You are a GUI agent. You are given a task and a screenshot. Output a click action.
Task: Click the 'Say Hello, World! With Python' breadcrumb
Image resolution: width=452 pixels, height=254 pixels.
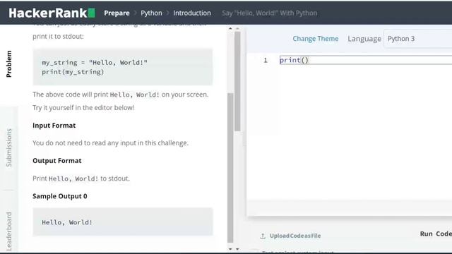(x=270, y=13)
